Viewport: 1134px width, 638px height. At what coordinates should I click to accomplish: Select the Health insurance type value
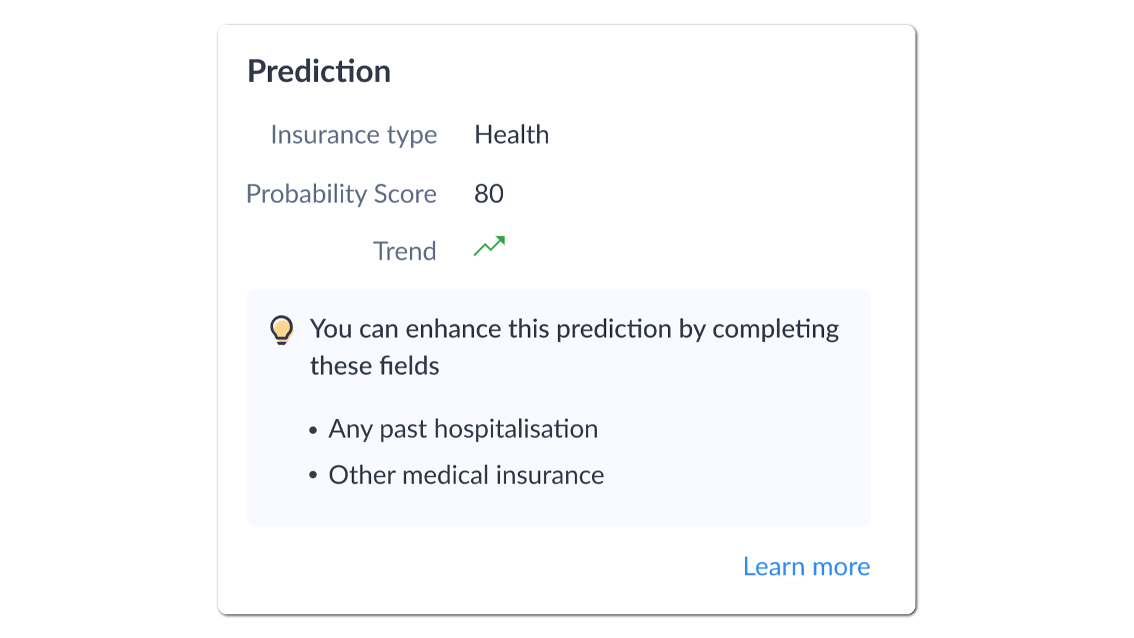511,135
